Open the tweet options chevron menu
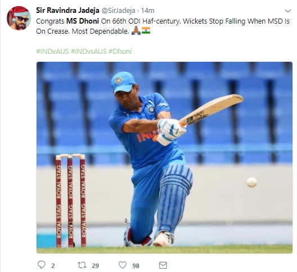 (x=288, y=11)
